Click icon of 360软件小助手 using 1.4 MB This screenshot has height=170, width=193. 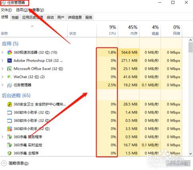click(x=10, y=113)
